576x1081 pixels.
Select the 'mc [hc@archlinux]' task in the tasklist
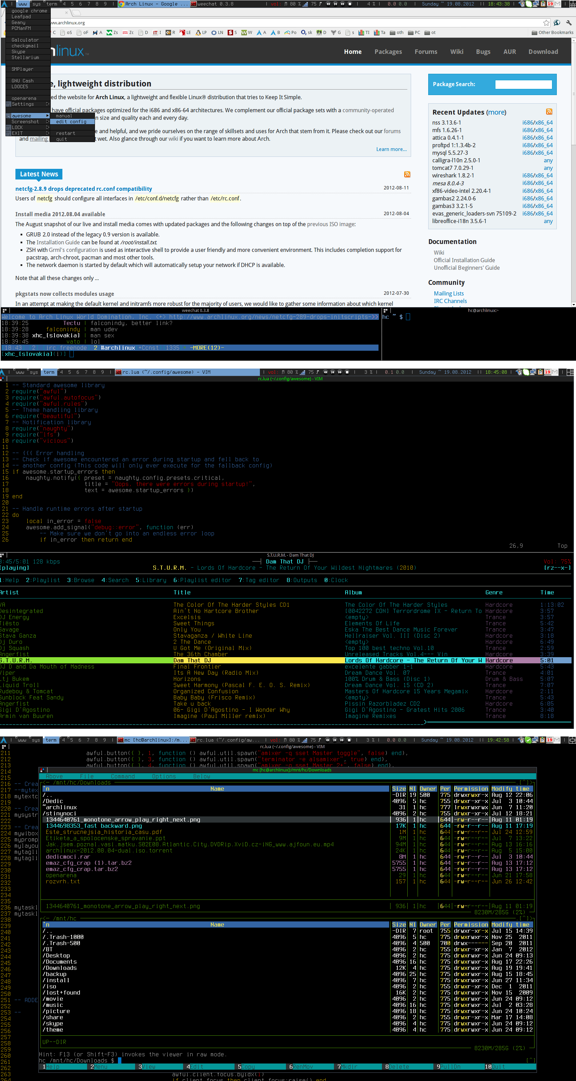point(153,740)
